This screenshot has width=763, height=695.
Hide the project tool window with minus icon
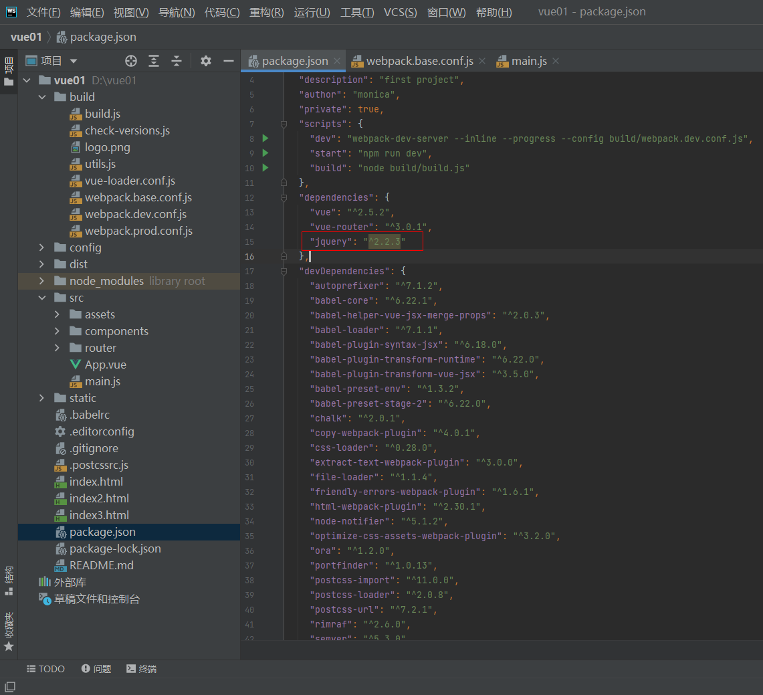(228, 61)
